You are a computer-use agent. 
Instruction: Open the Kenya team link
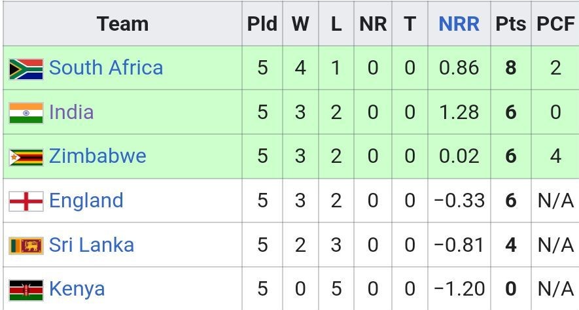click(77, 290)
